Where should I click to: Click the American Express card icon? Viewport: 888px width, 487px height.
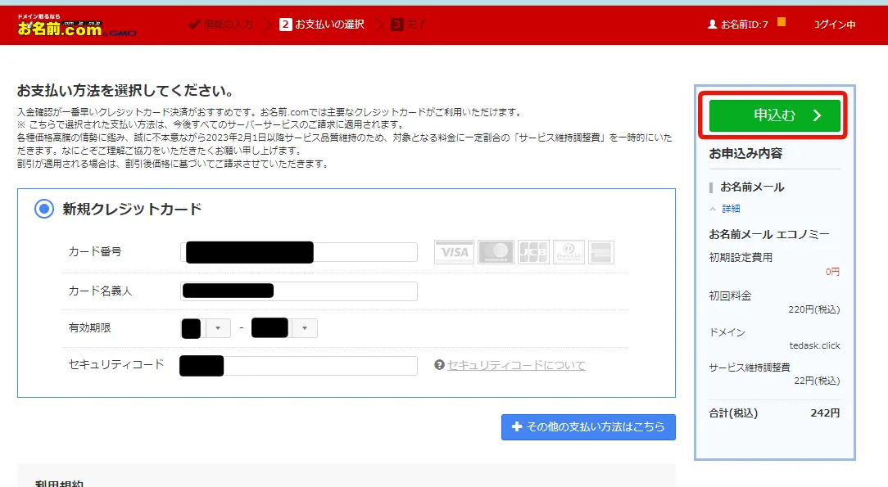tap(600, 252)
